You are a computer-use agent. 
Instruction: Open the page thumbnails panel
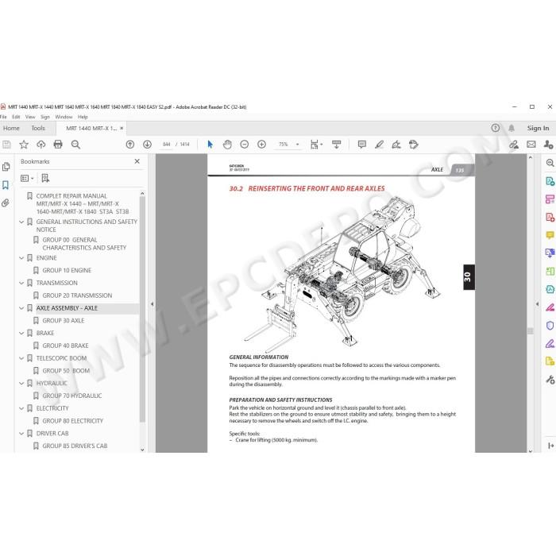tap(6, 167)
